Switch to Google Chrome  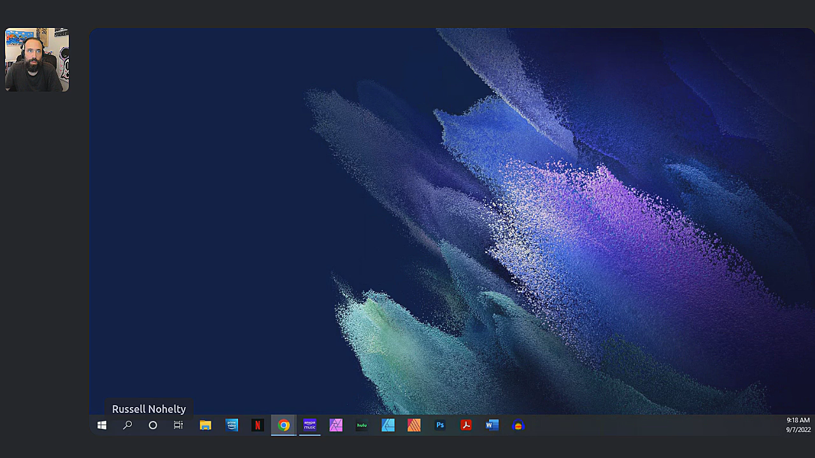coord(284,425)
